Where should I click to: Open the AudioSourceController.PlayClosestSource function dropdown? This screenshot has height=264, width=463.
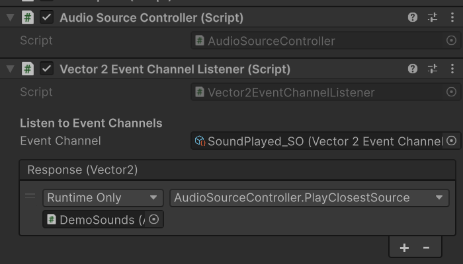point(309,198)
